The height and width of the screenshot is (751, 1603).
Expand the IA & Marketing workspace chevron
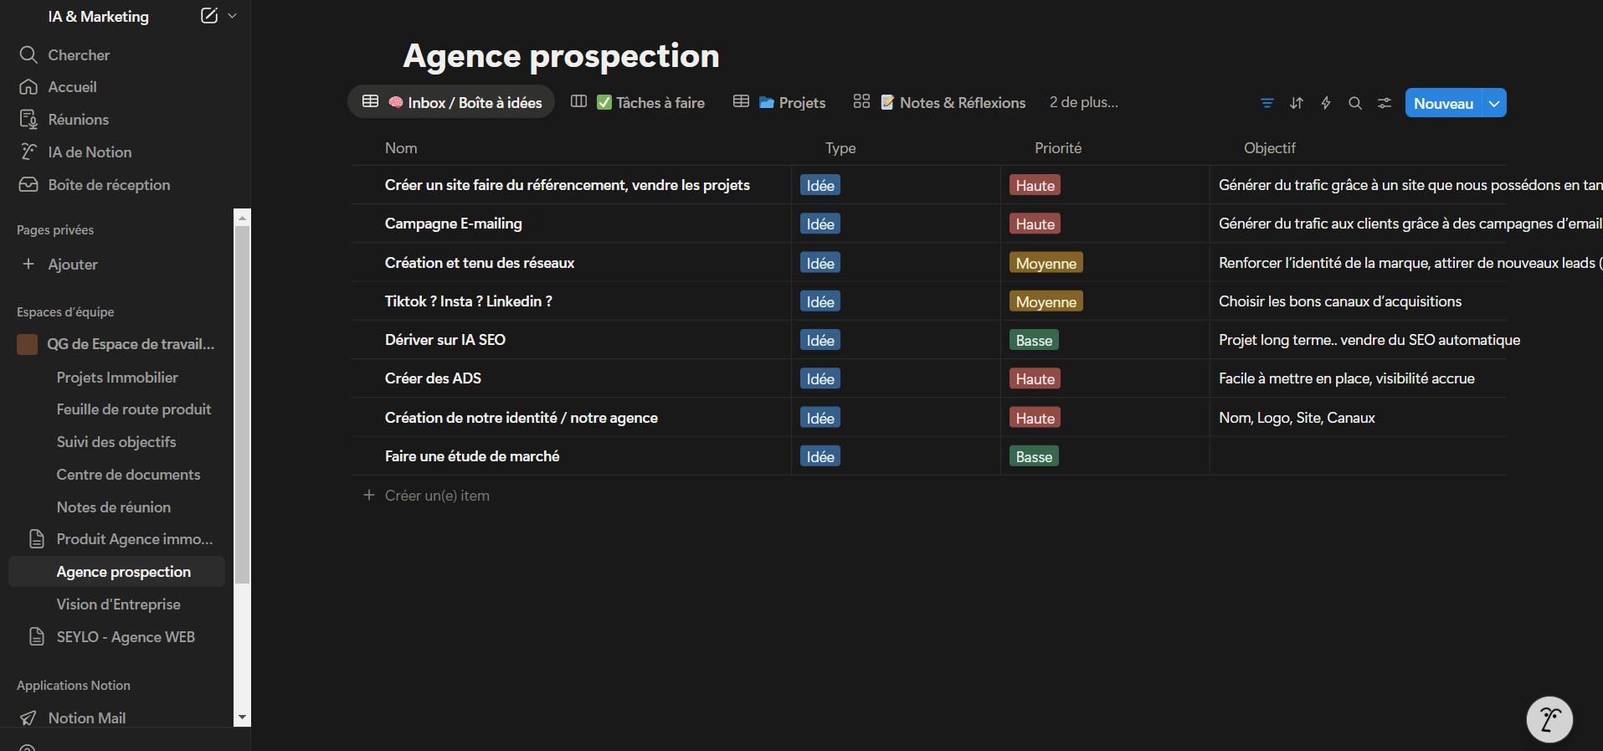pyautogui.click(x=233, y=16)
